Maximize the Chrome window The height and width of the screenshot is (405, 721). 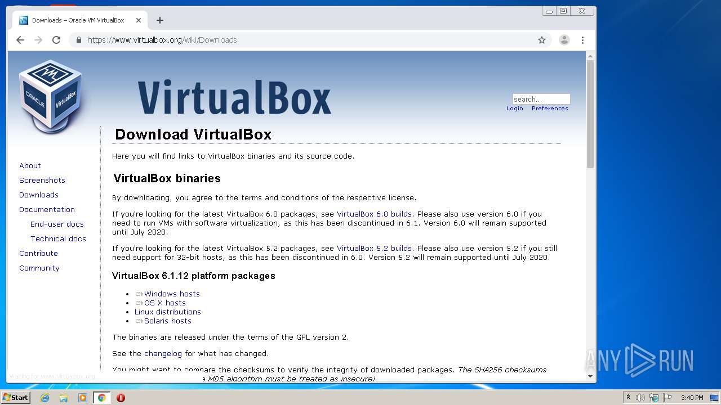point(563,11)
